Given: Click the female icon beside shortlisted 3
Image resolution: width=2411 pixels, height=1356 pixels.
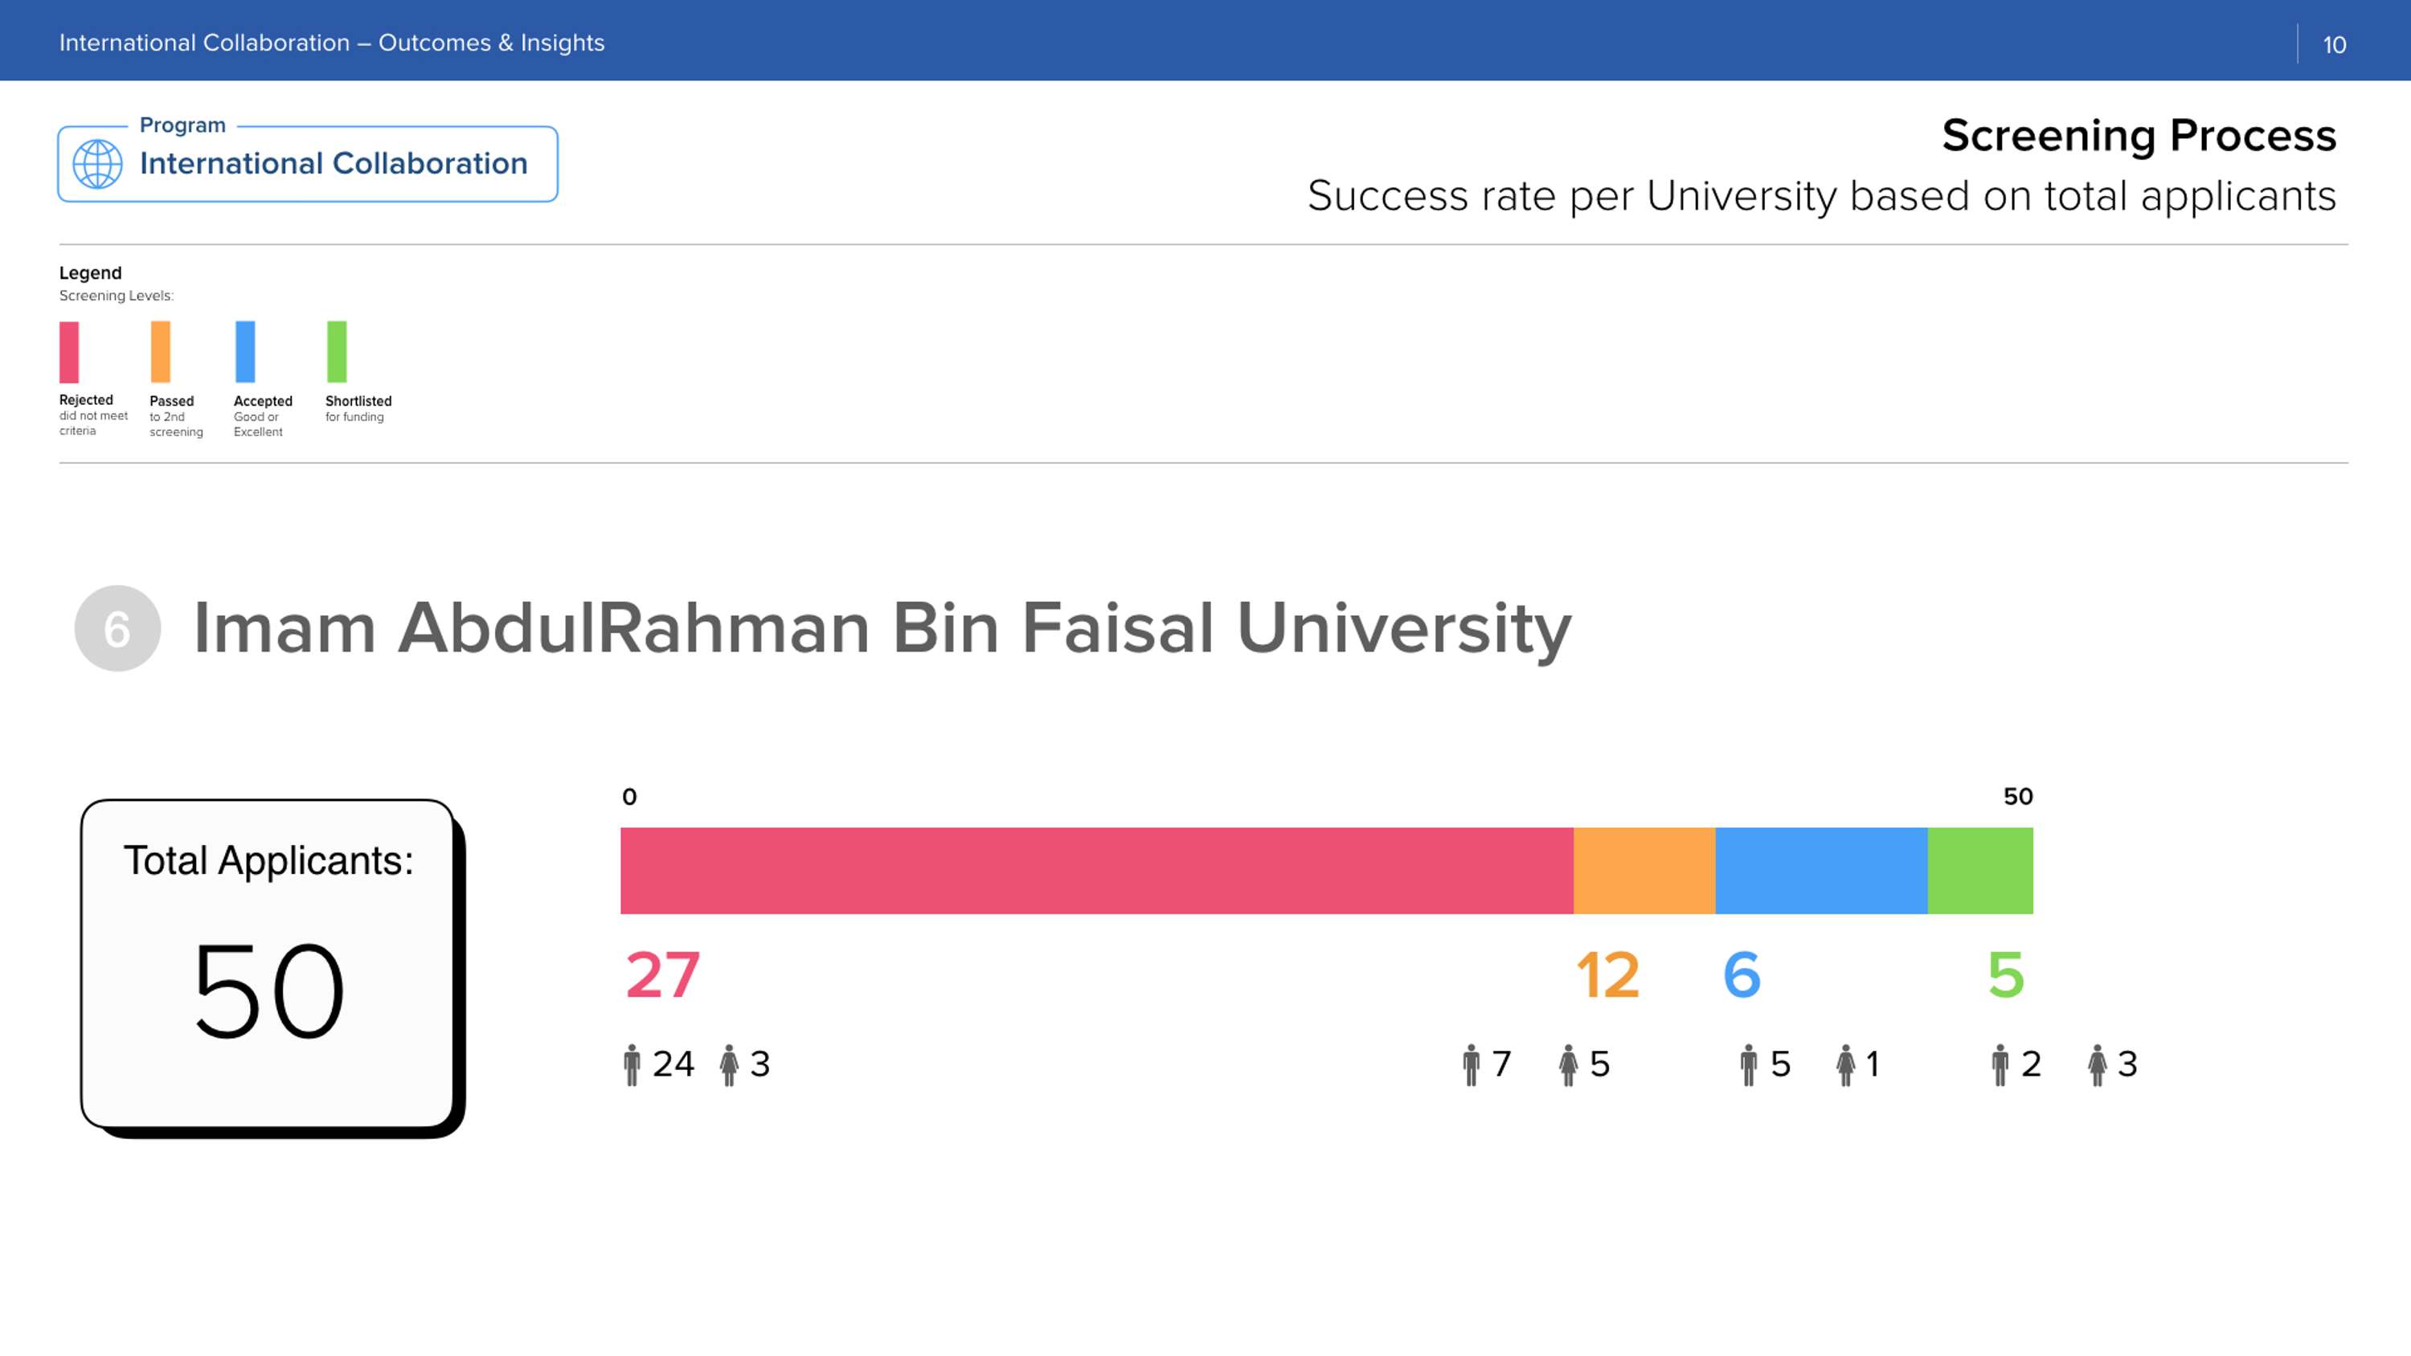Looking at the screenshot, I should (2098, 1065).
